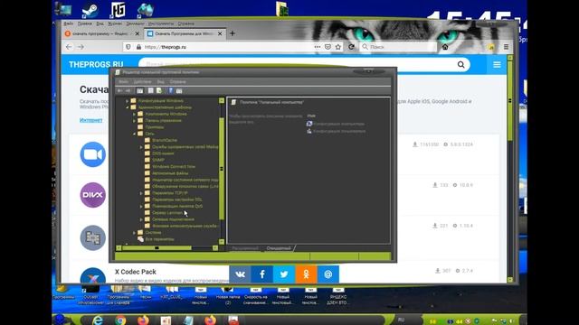Click the search magnifier on theprogs site
Image resolution: width=579 pixels, height=325 pixels.
[460, 64]
